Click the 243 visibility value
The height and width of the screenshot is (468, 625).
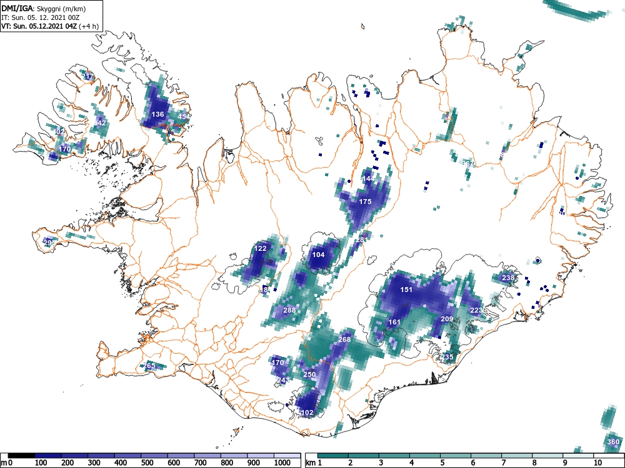tap(283, 381)
